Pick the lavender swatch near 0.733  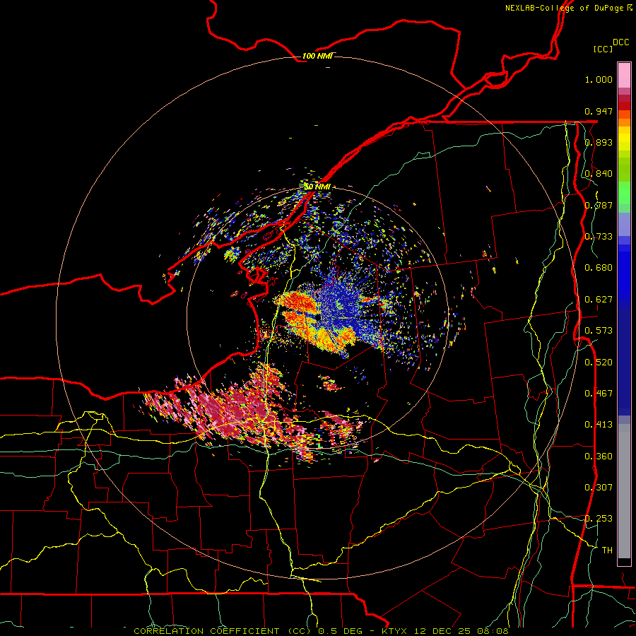point(624,224)
